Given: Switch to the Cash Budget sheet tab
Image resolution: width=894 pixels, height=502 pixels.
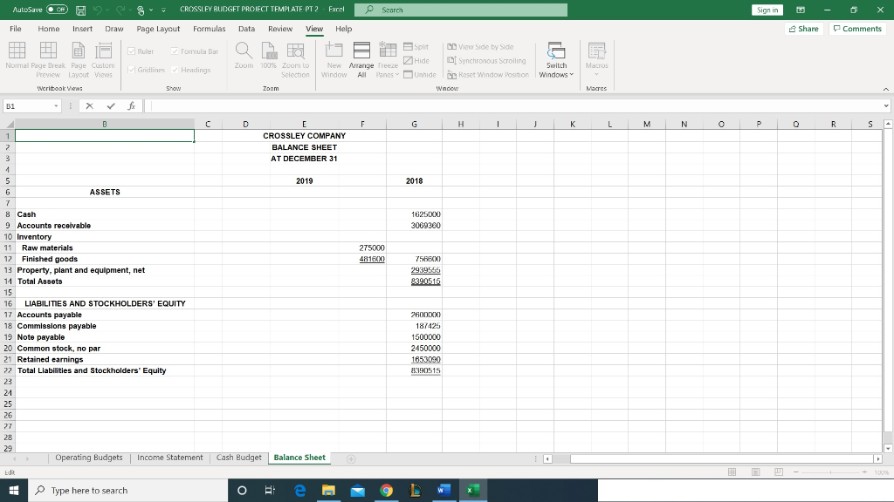Looking at the screenshot, I should [238, 457].
